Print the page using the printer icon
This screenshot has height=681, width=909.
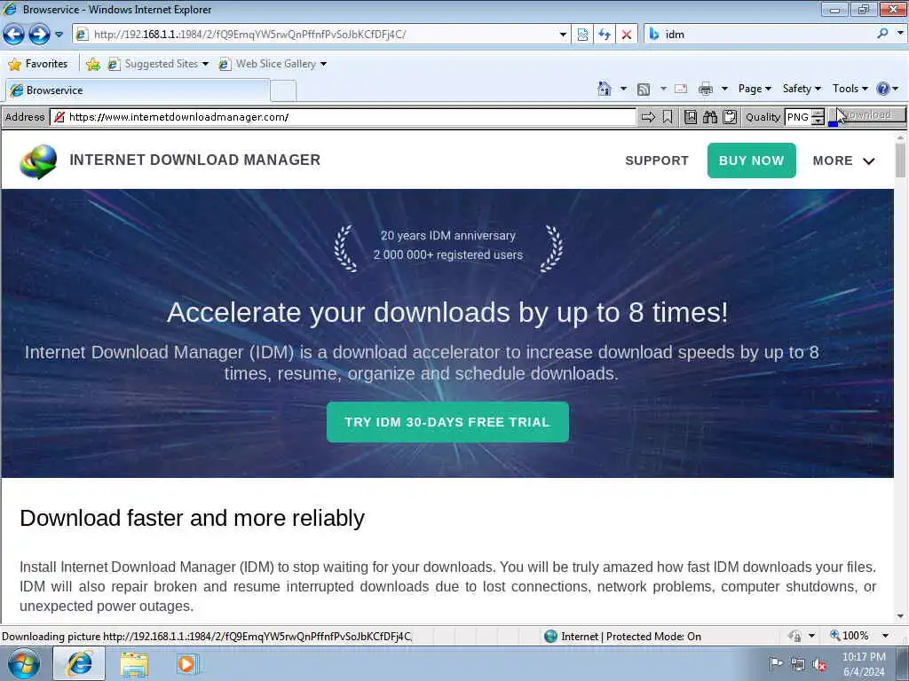tap(706, 89)
